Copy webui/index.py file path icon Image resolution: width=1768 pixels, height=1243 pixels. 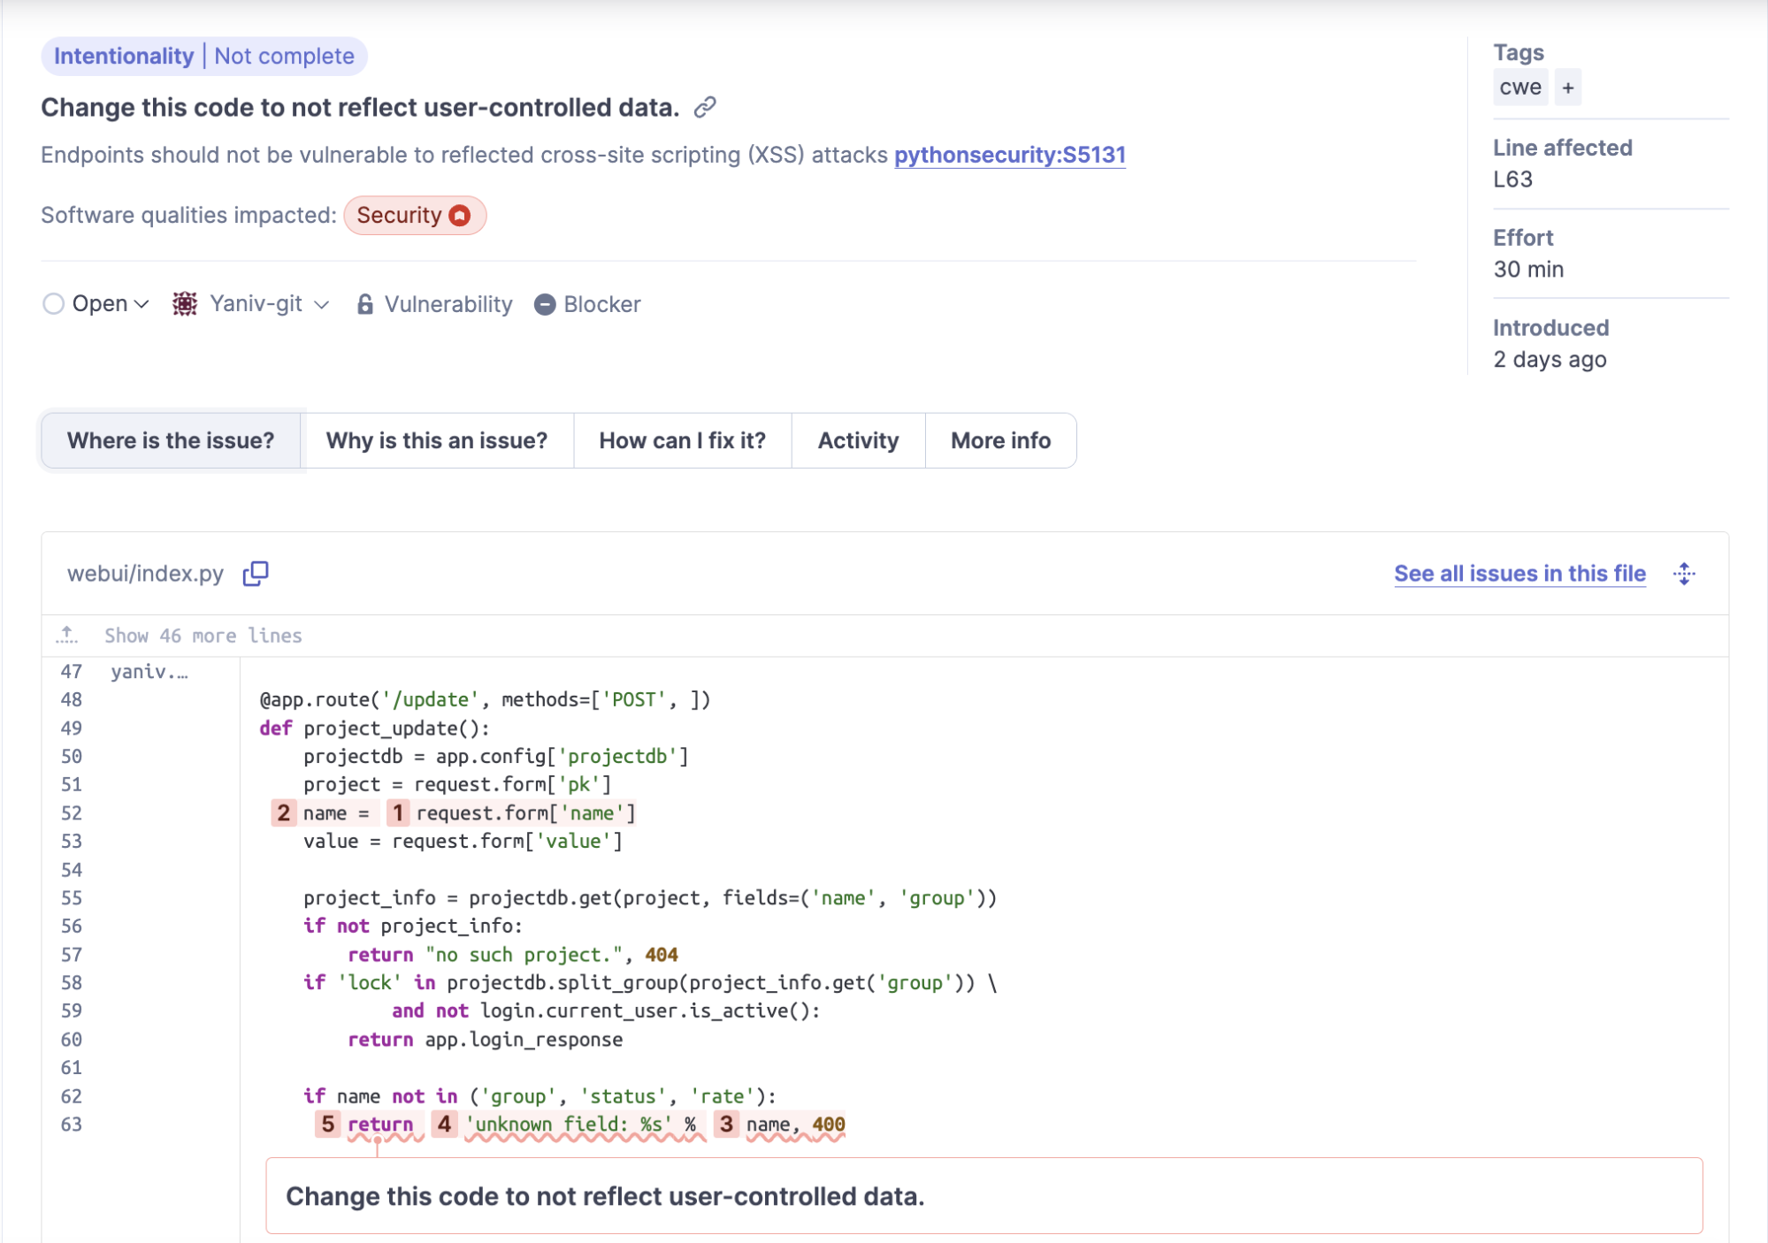click(256, 574)
